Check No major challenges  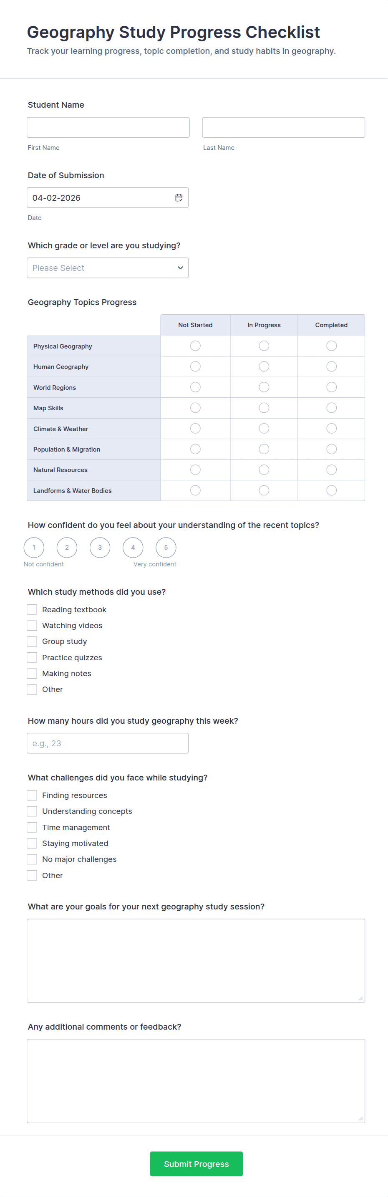pyautogui.click(x=32, y=859)
